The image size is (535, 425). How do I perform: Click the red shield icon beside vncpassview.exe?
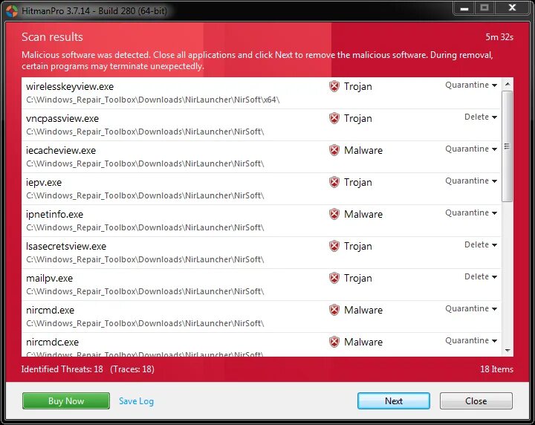point(334,118)
